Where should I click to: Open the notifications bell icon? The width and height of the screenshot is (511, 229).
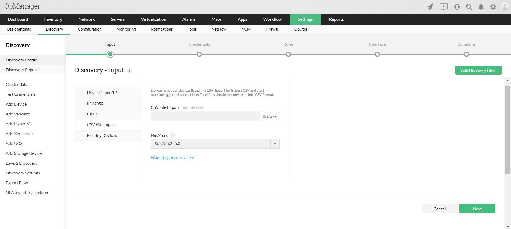coord(481,7)
